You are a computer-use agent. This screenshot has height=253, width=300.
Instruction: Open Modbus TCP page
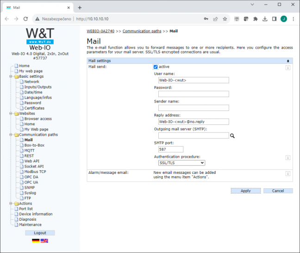(35, 172)
